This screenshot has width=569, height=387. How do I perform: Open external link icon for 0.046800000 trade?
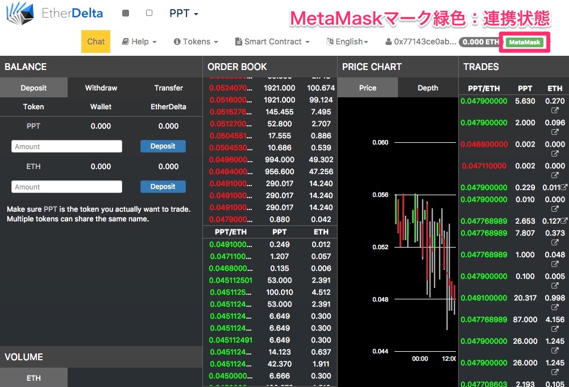tap(555, 153)
